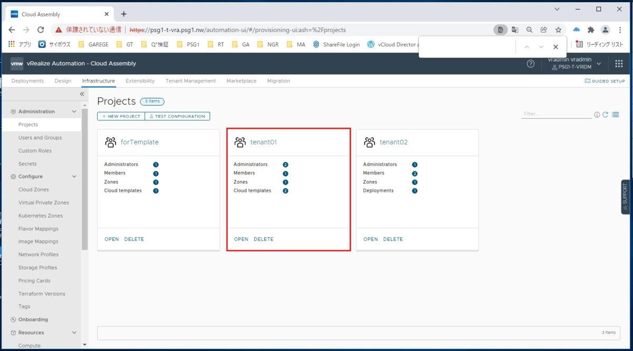Open Cloud Zones in sidebar
Viewport: 633px width, 351px height.
(34, 190)
